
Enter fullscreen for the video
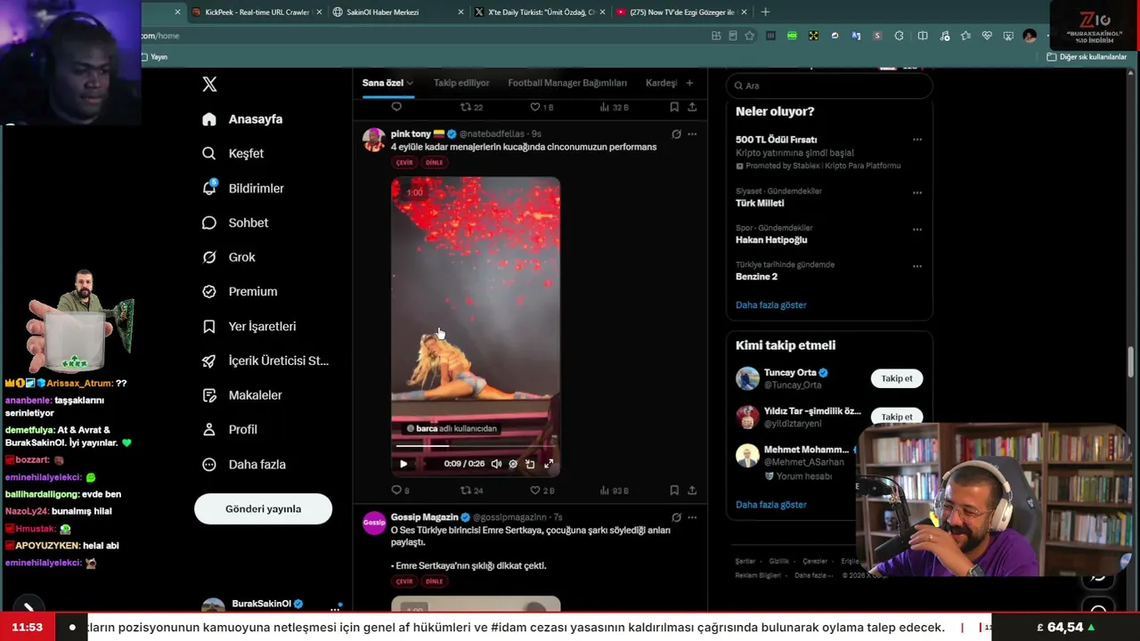click(x=549, y=464)
